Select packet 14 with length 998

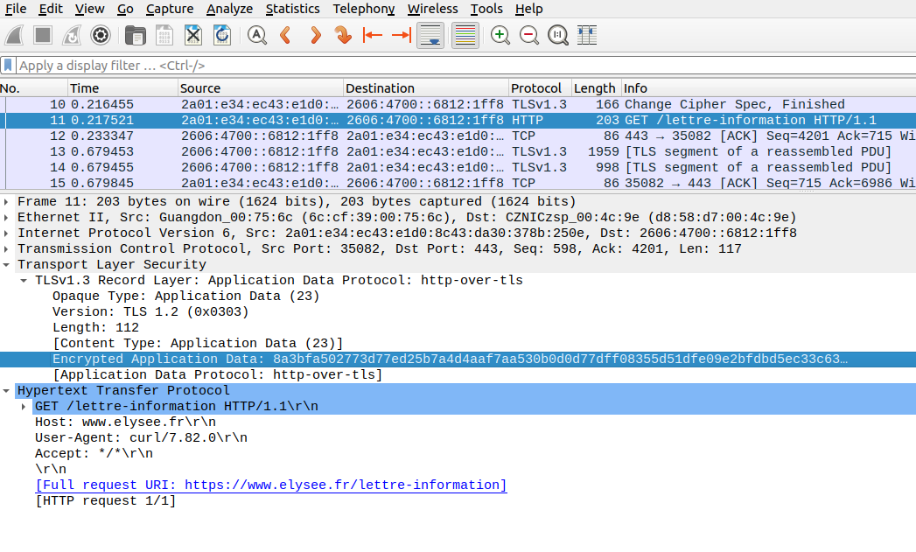[x=458, y=168]
